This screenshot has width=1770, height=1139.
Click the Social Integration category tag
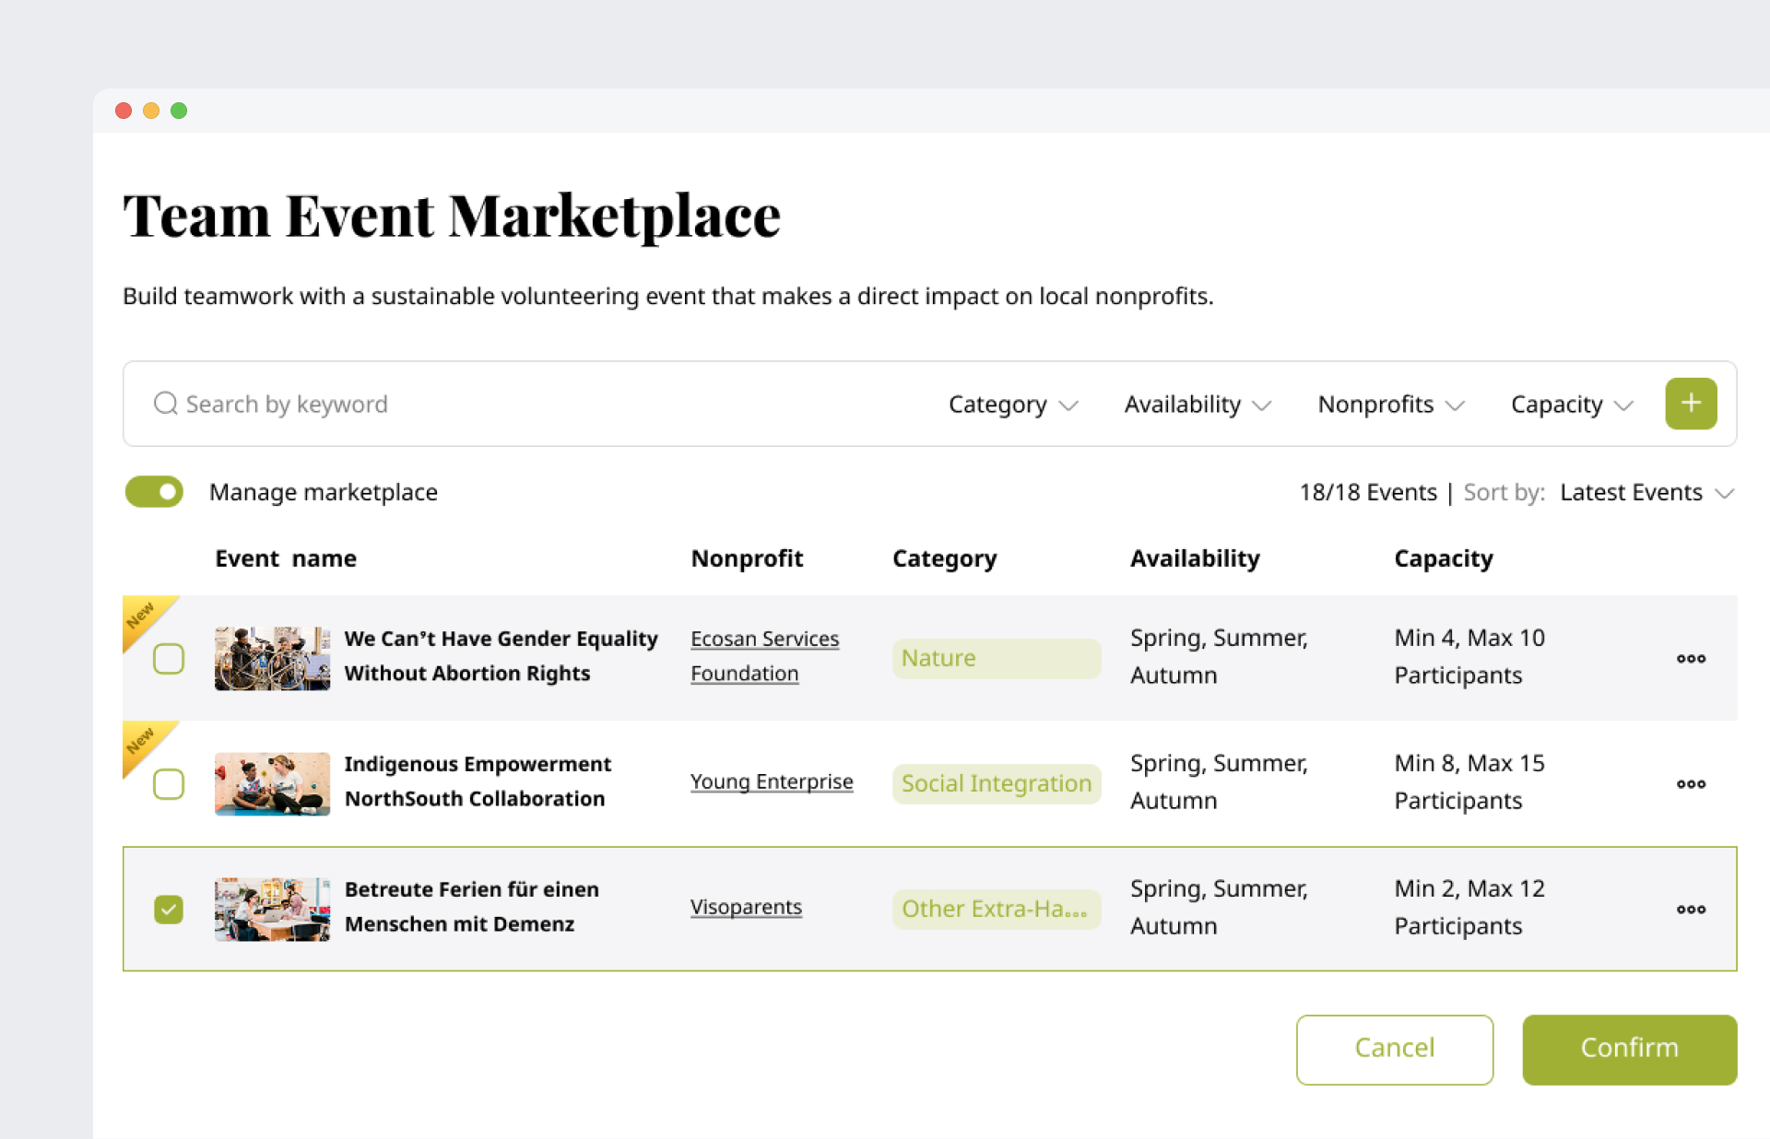point(996,783)
